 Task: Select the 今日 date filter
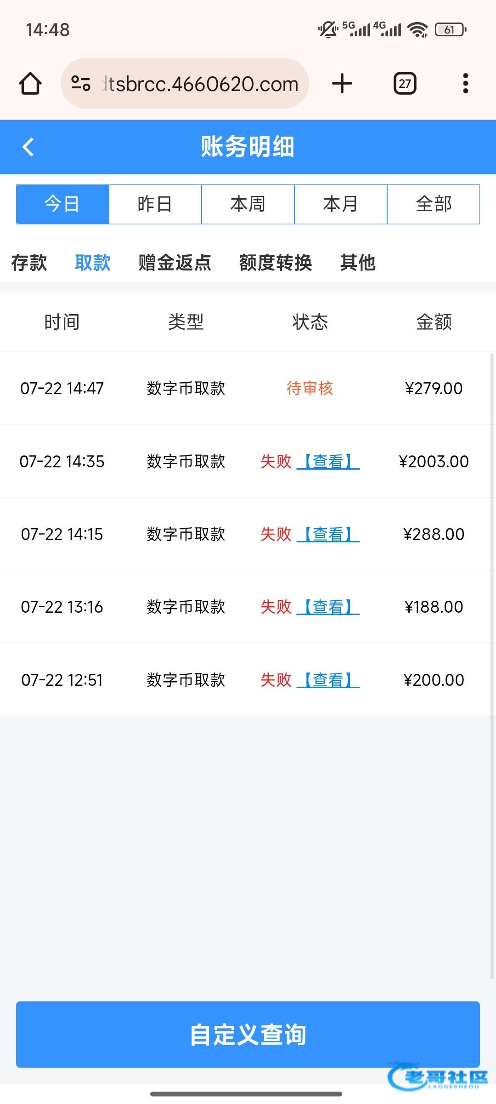tap(62, 204)
